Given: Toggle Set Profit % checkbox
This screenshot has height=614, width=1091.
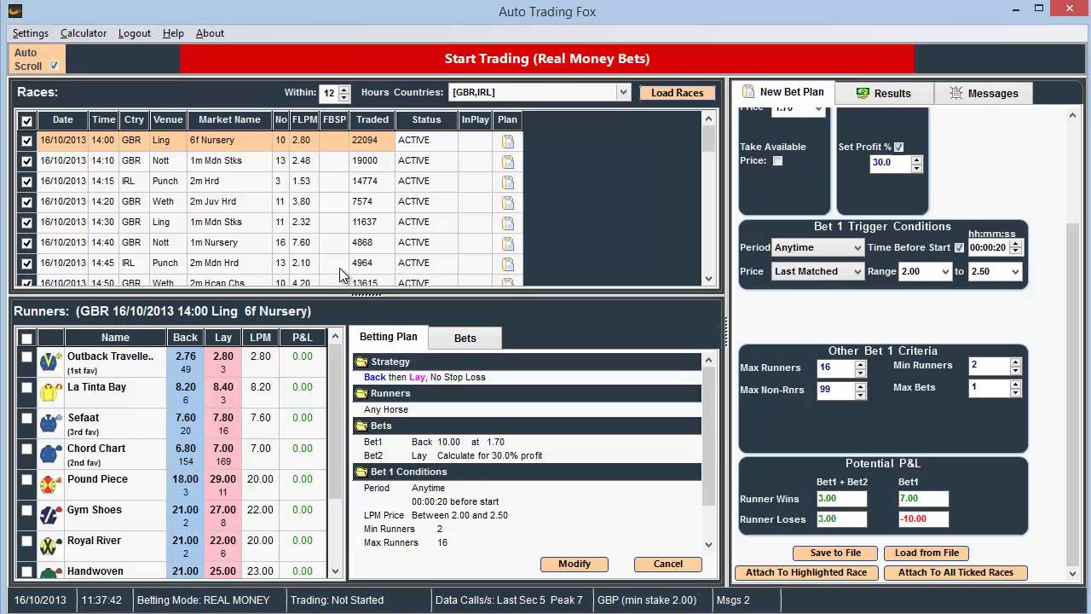Looking at the screenshot, I should [x=898, y=147].
